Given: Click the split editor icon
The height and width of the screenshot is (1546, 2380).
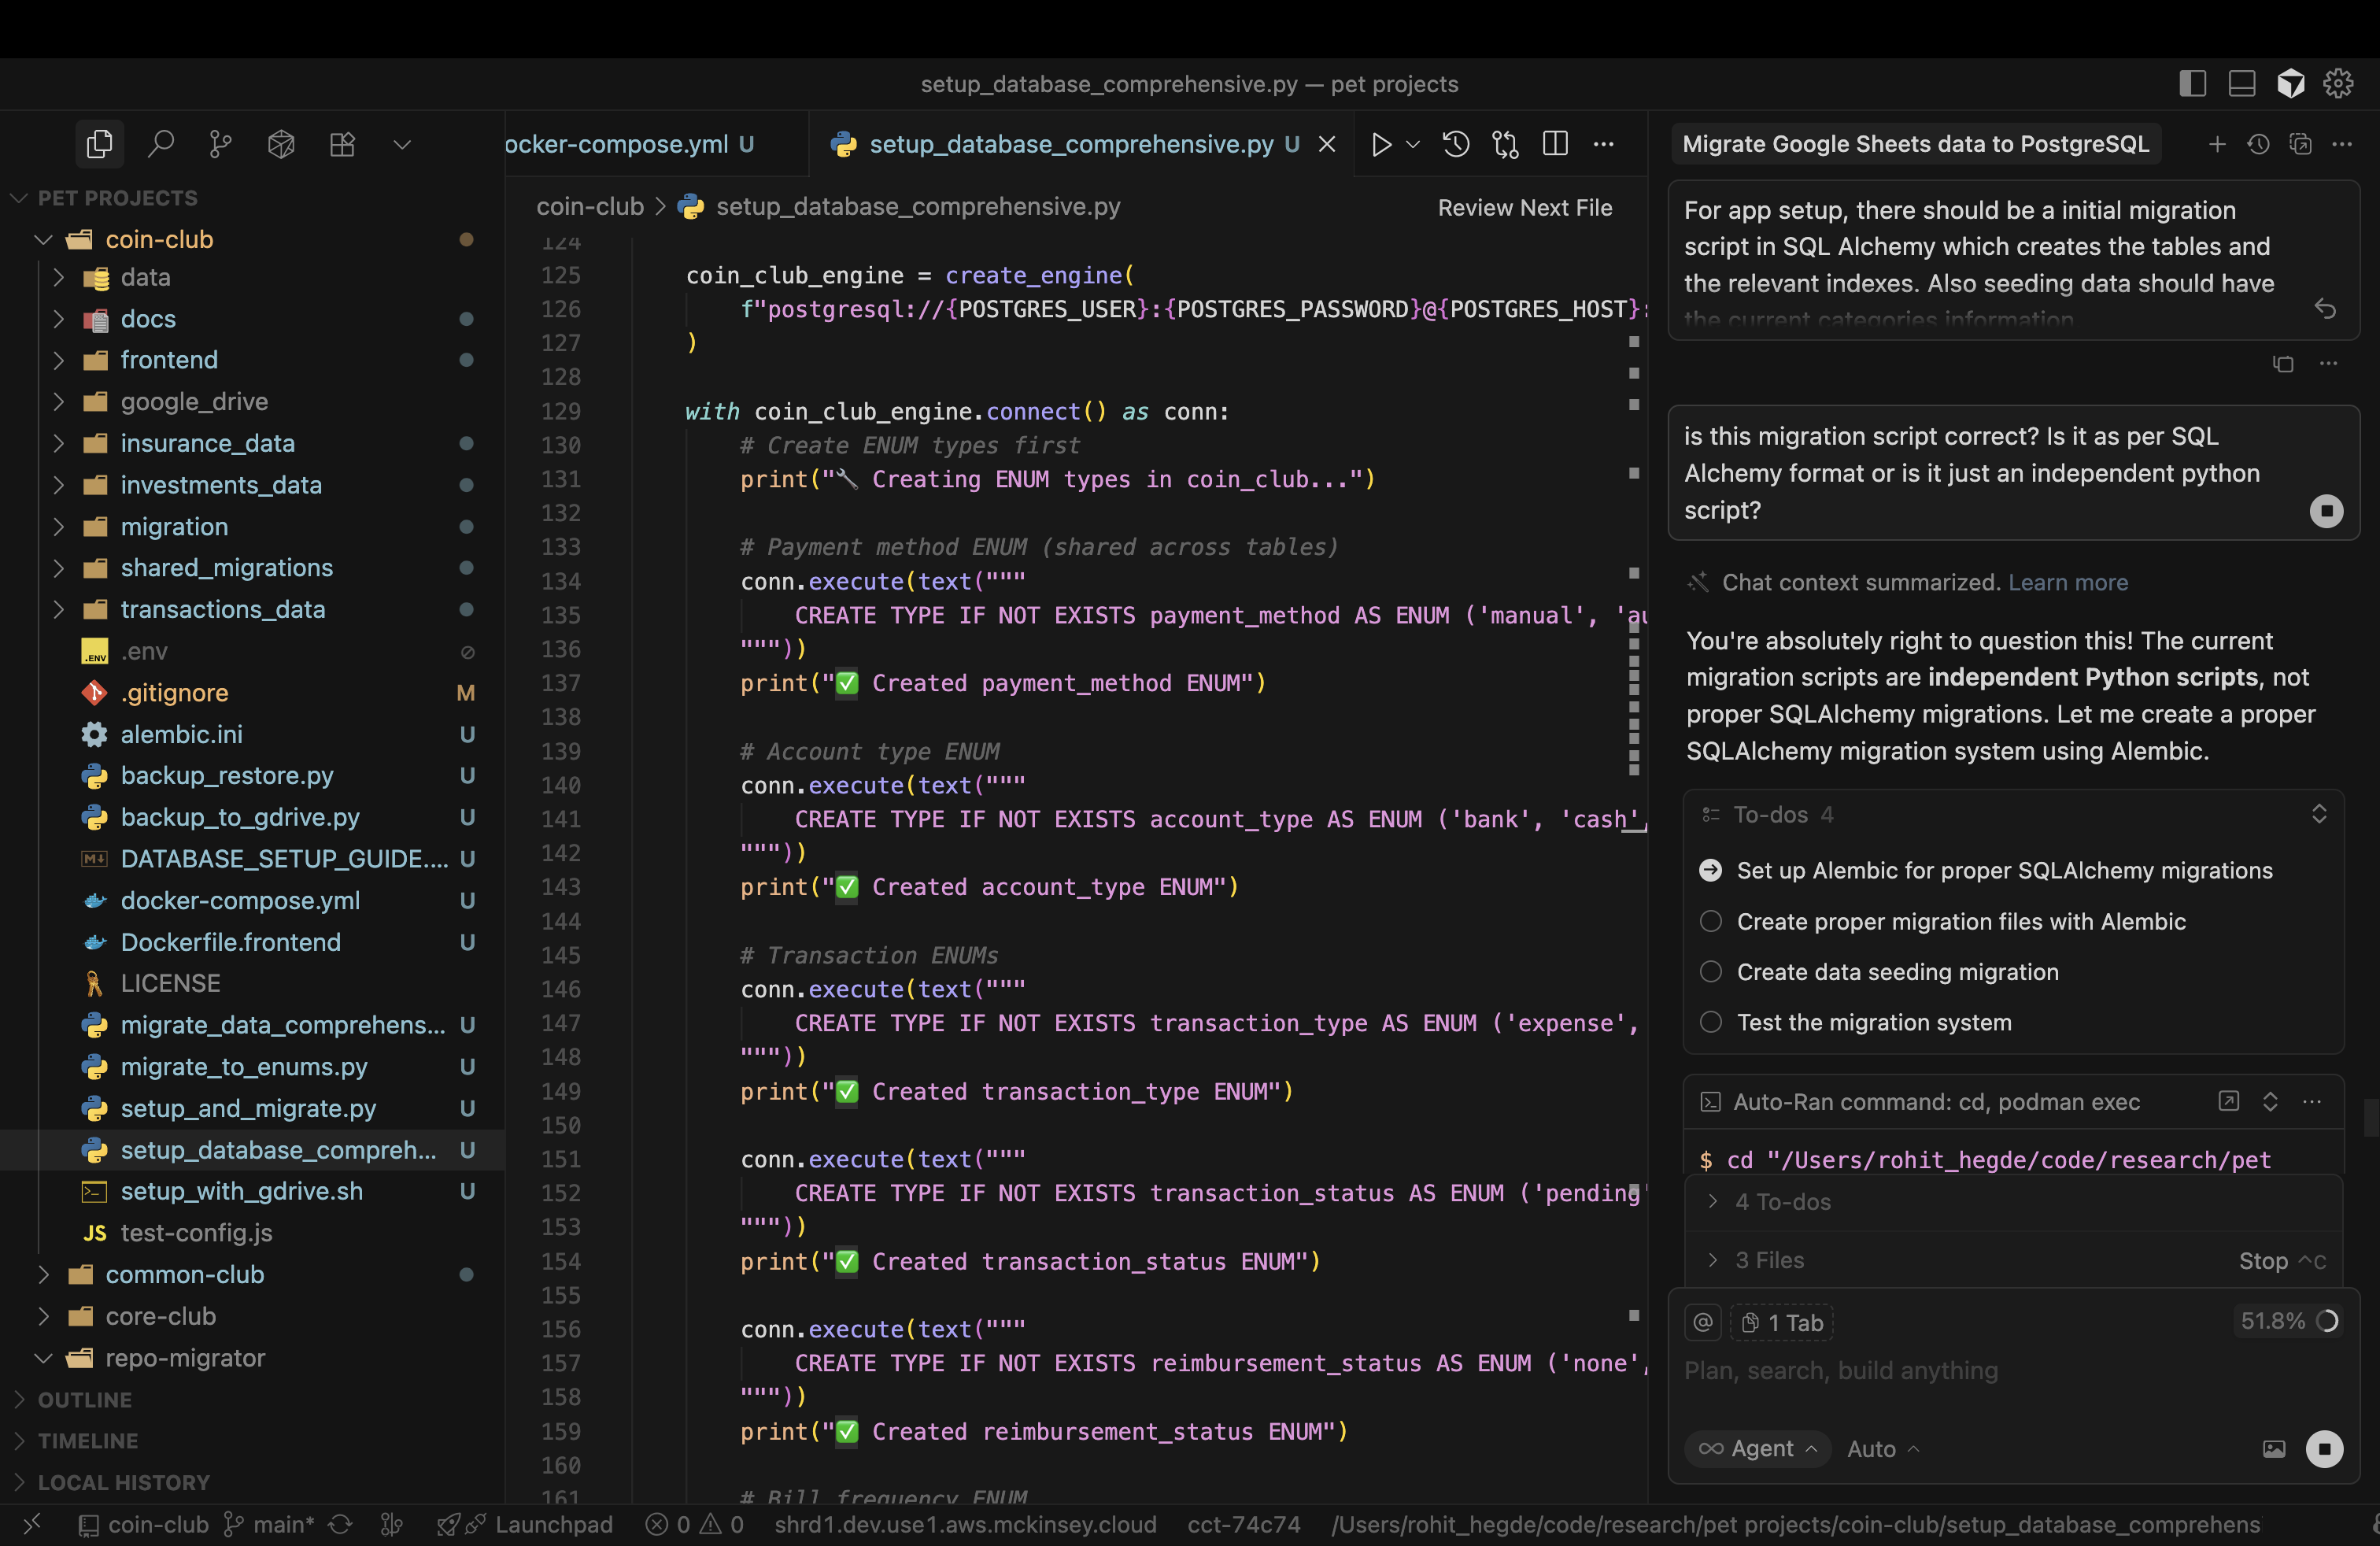Looking at the screenshot, I should pos(1555,144).
